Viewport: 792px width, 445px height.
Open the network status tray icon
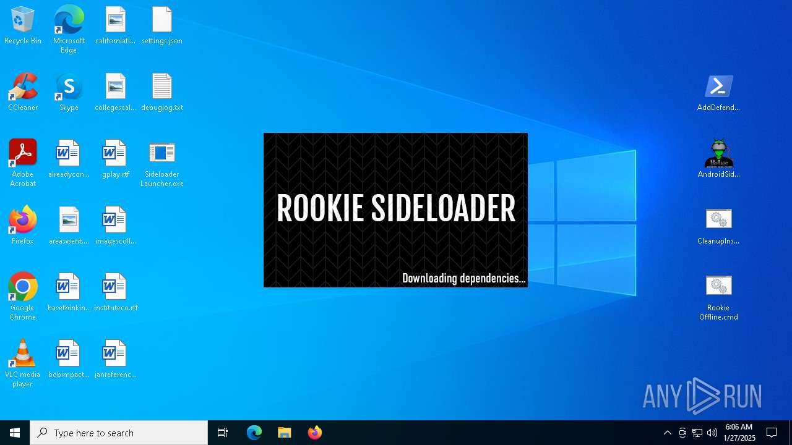697,433
